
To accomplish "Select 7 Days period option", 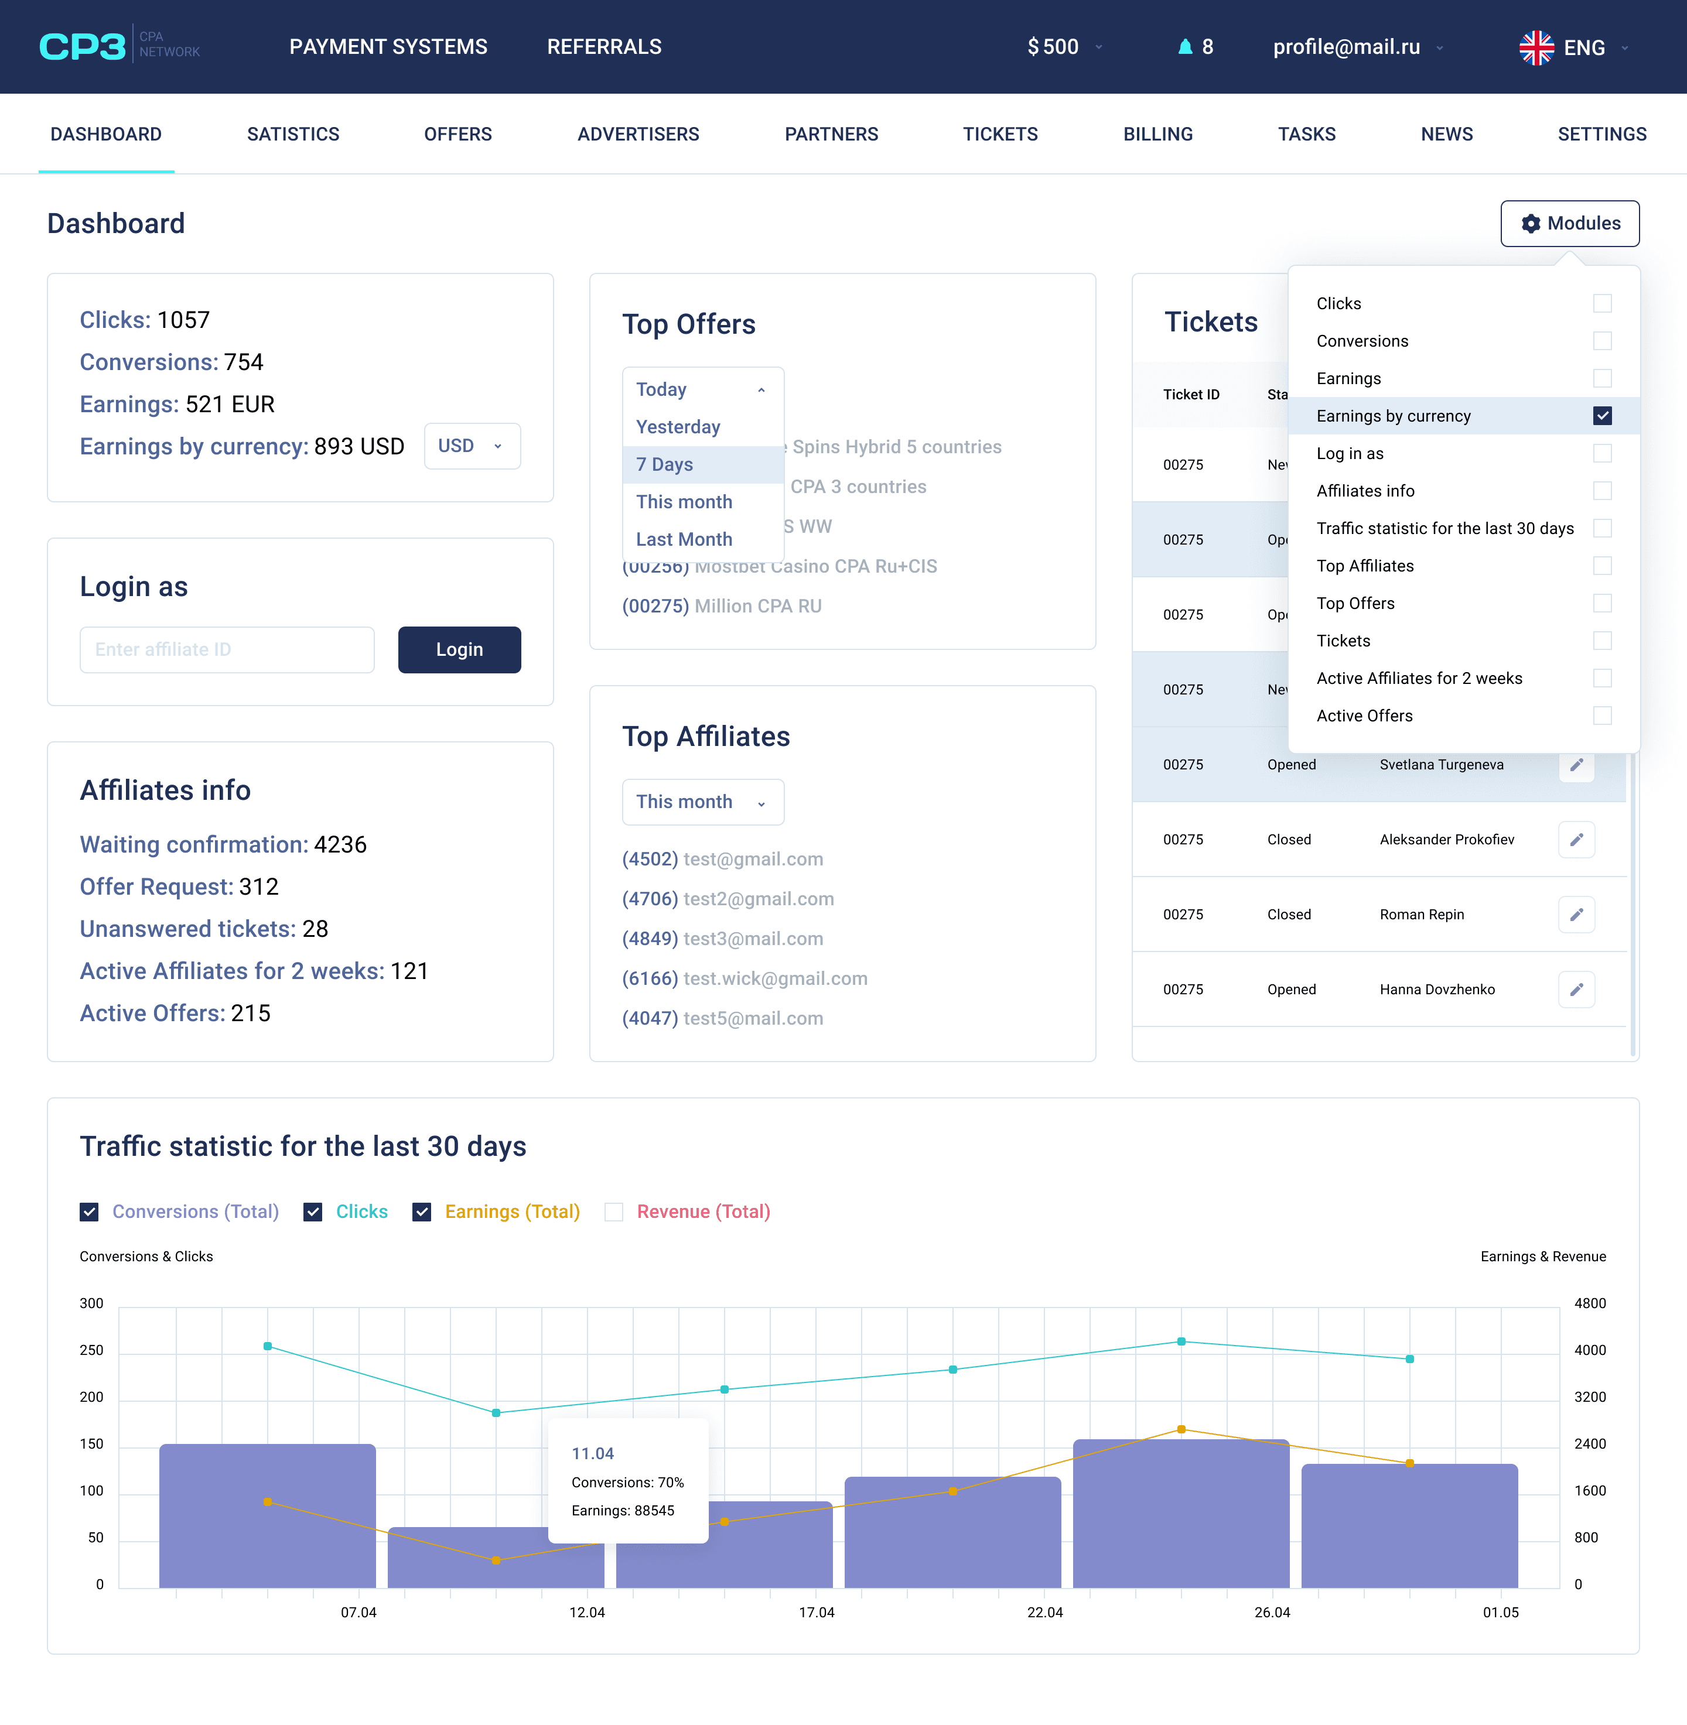I will [702, 465].
